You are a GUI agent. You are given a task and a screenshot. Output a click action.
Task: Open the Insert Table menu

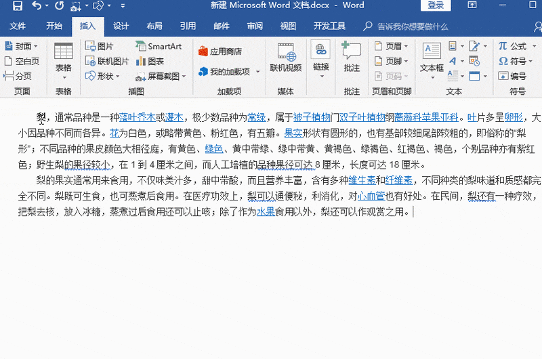64,61
